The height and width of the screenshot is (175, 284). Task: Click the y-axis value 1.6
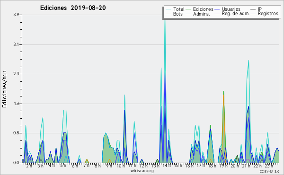point(16,104)
